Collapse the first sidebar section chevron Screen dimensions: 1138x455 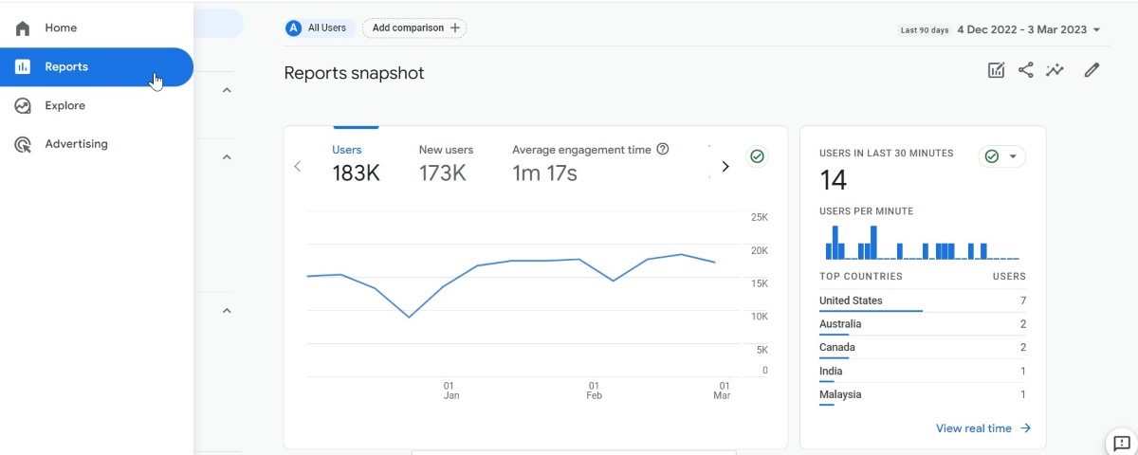pos(227,91)
